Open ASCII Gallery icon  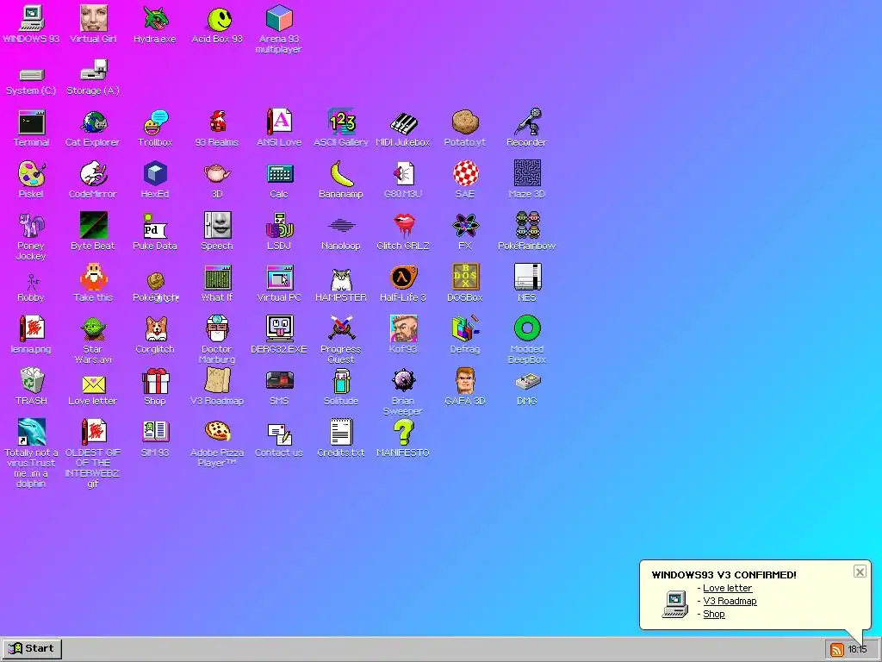[341, 122]
